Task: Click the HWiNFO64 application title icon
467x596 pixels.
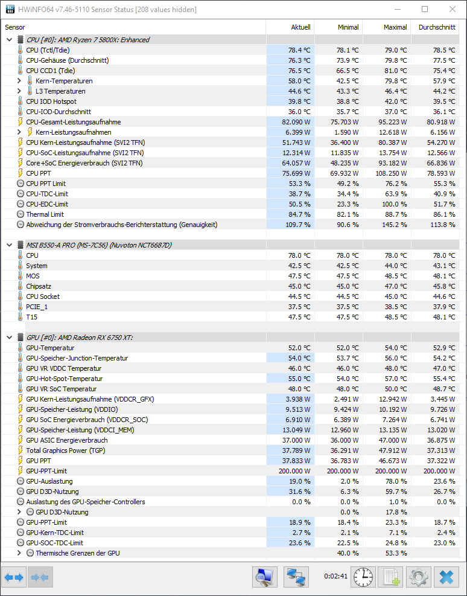Action: [10, 9]
